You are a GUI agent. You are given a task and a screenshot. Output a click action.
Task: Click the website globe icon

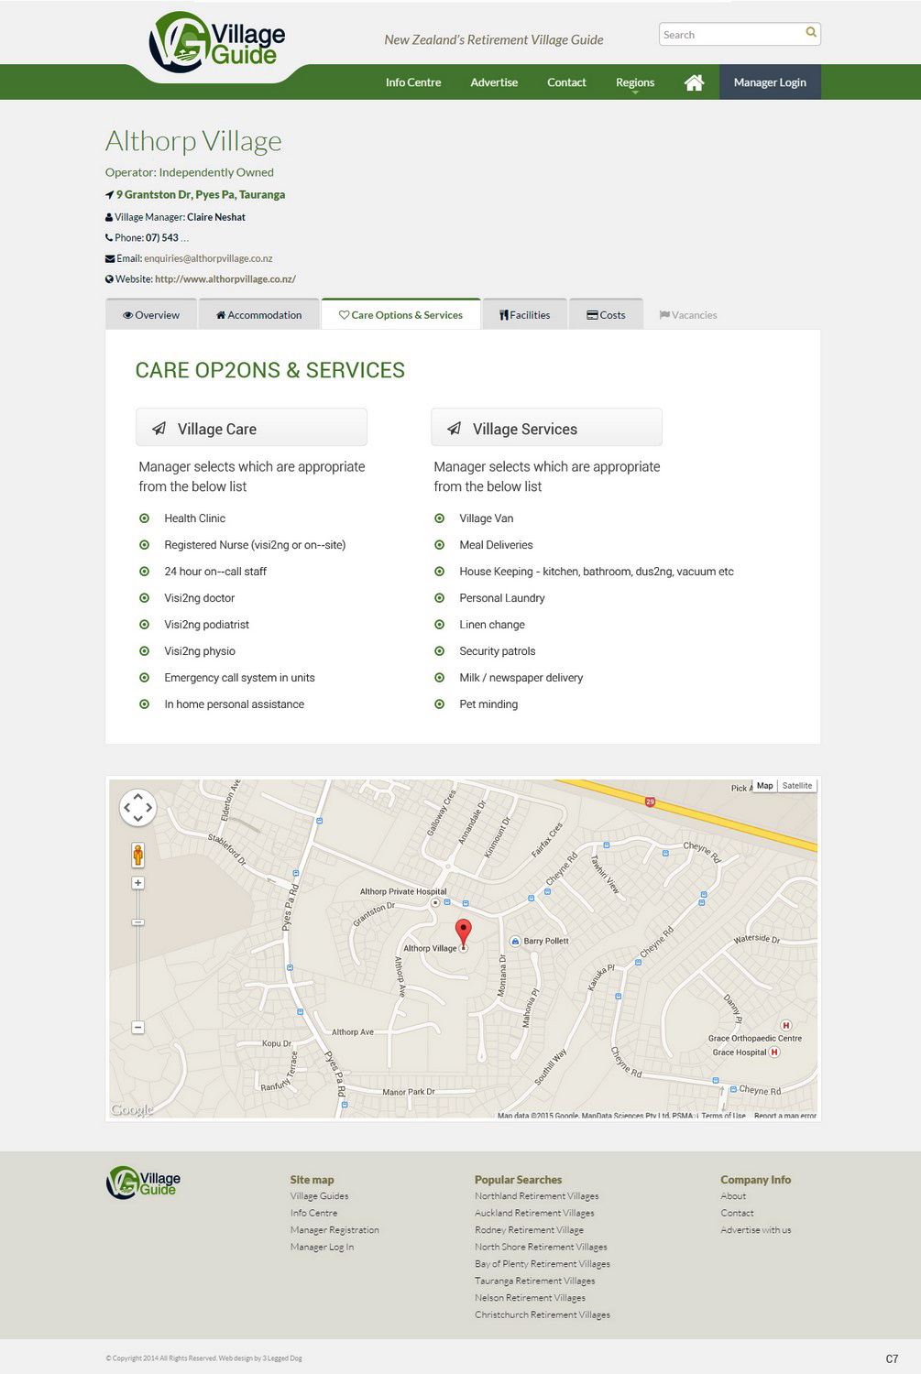click(x=108, y=279)
